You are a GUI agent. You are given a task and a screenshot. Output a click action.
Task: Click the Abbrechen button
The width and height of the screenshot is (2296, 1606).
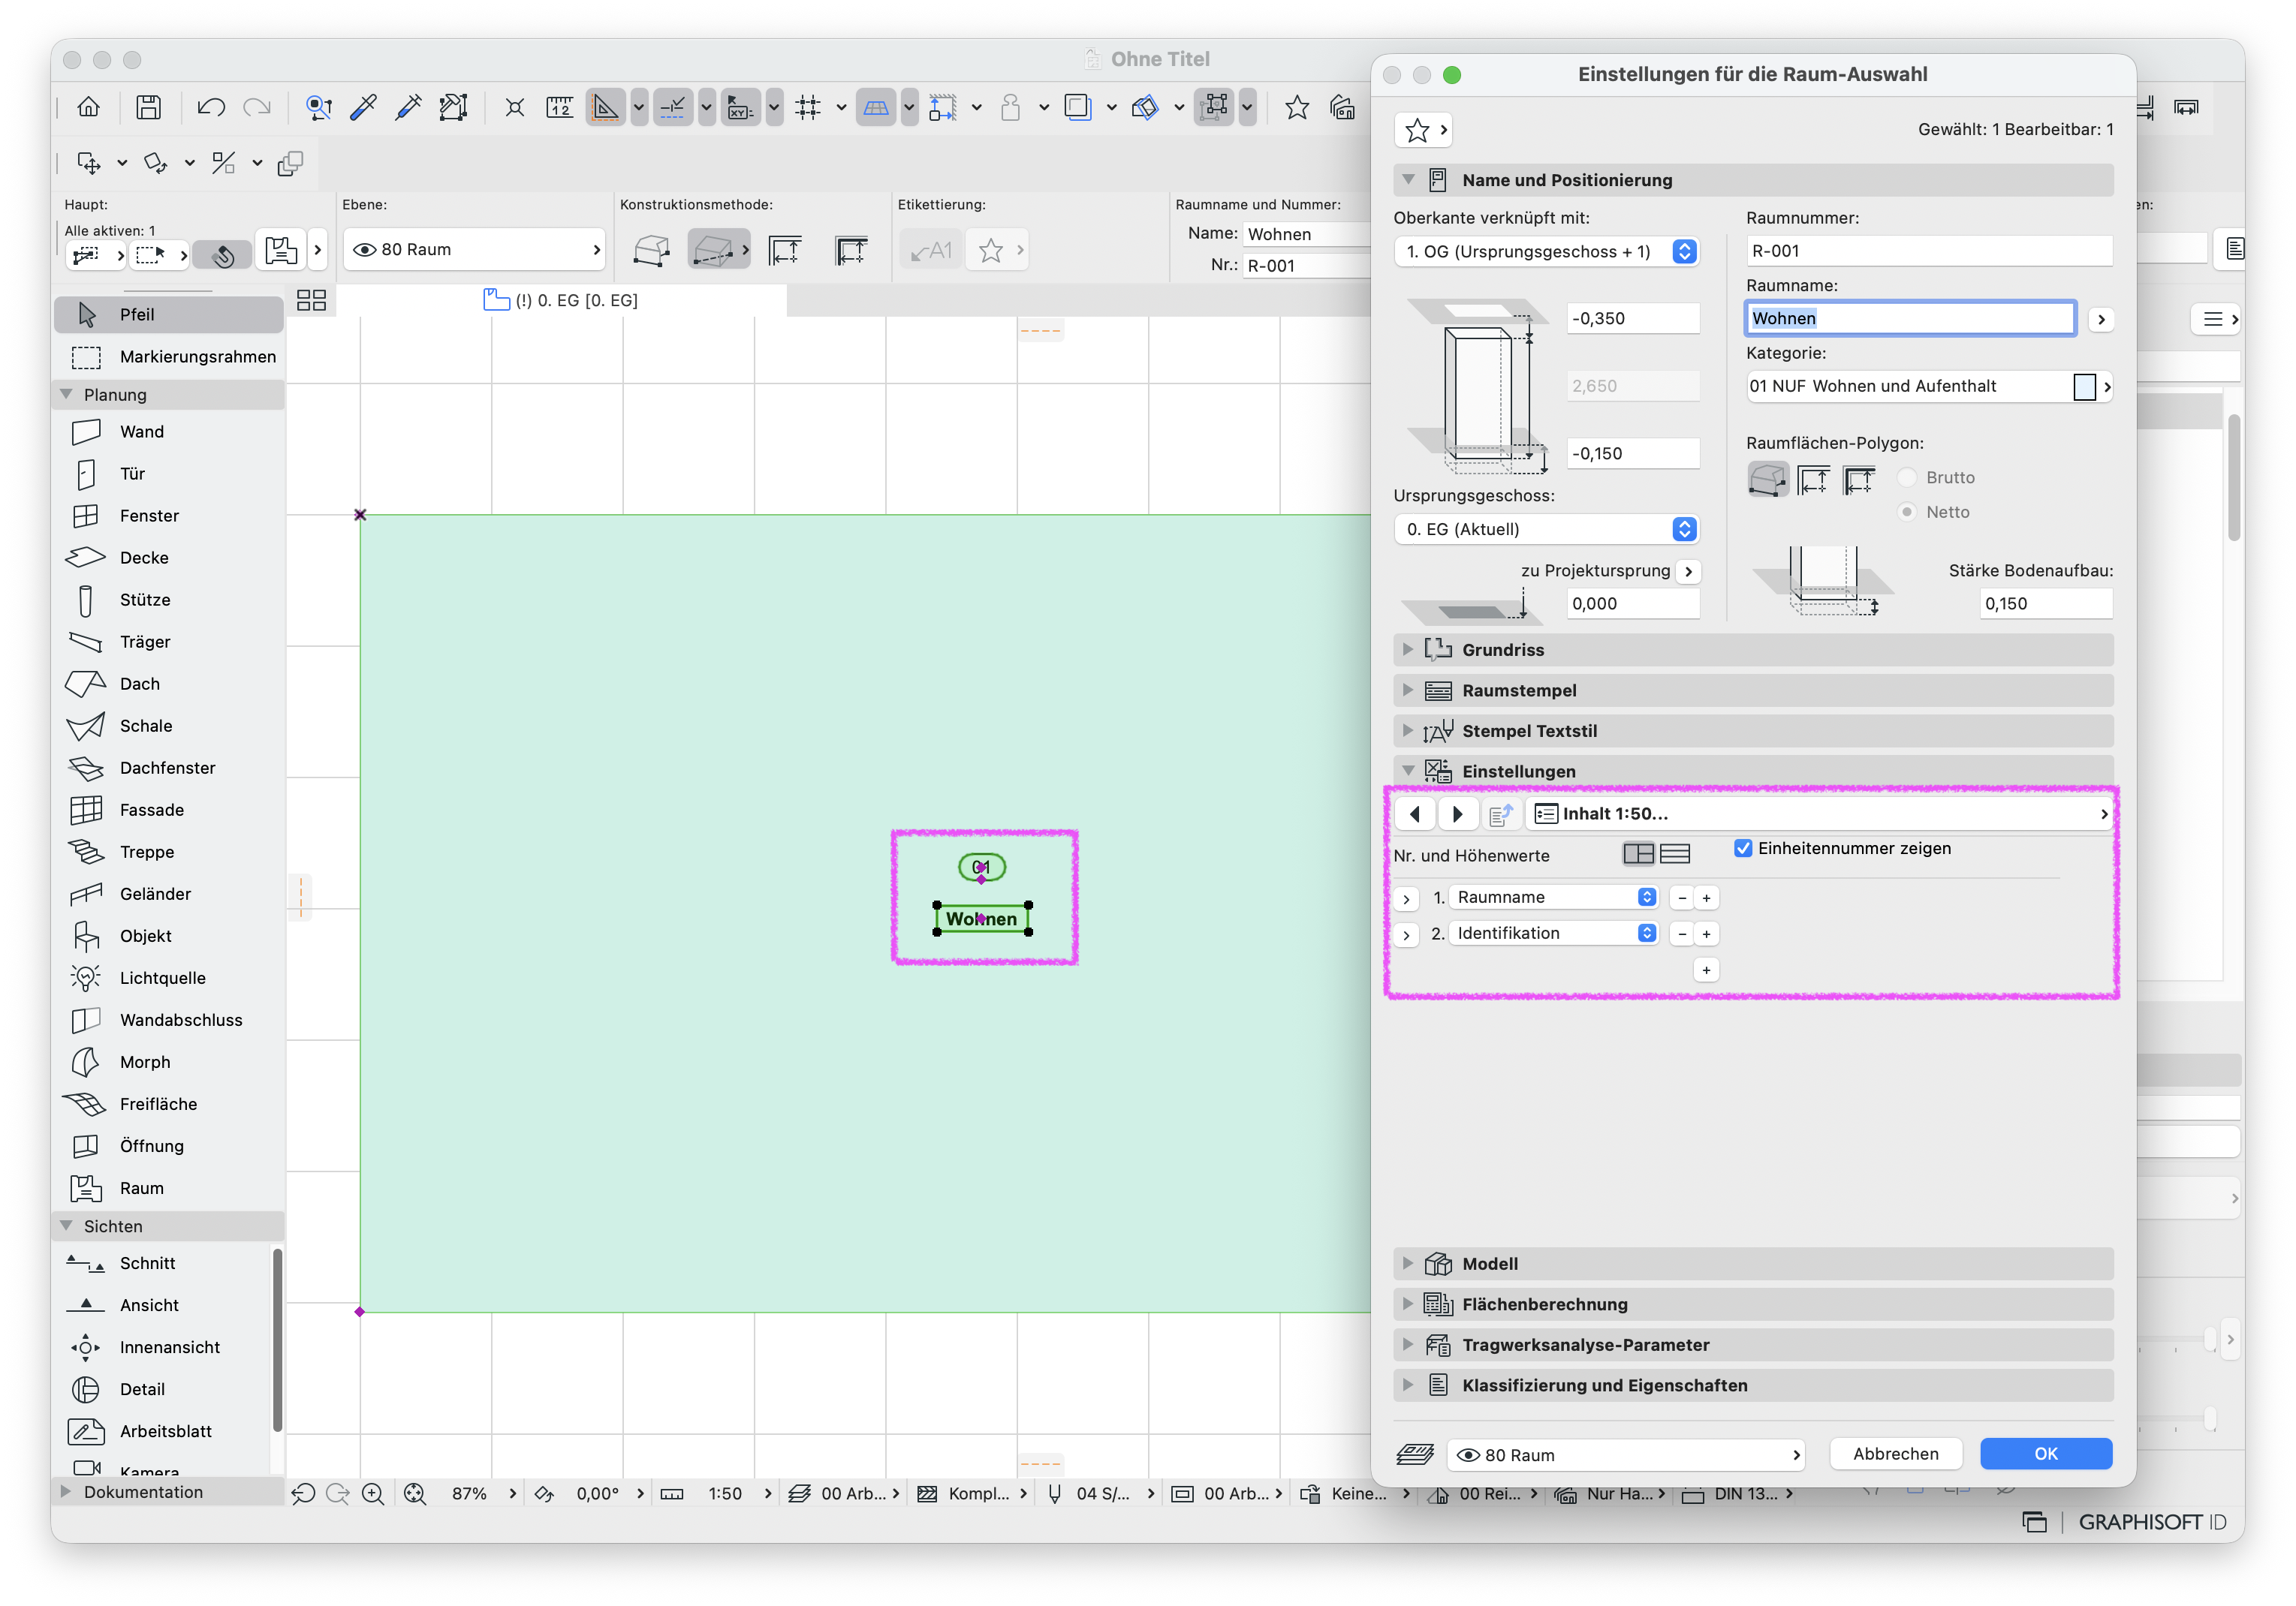pos(1895,1454)
